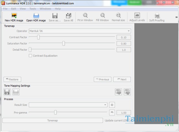179x132 pixels.
Task: Click the Restore button
Action: coord(12,79)
